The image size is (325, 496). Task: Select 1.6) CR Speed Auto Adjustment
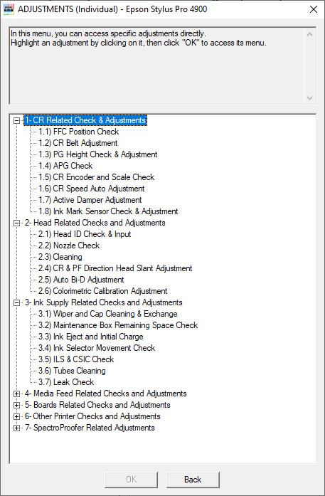91,189
